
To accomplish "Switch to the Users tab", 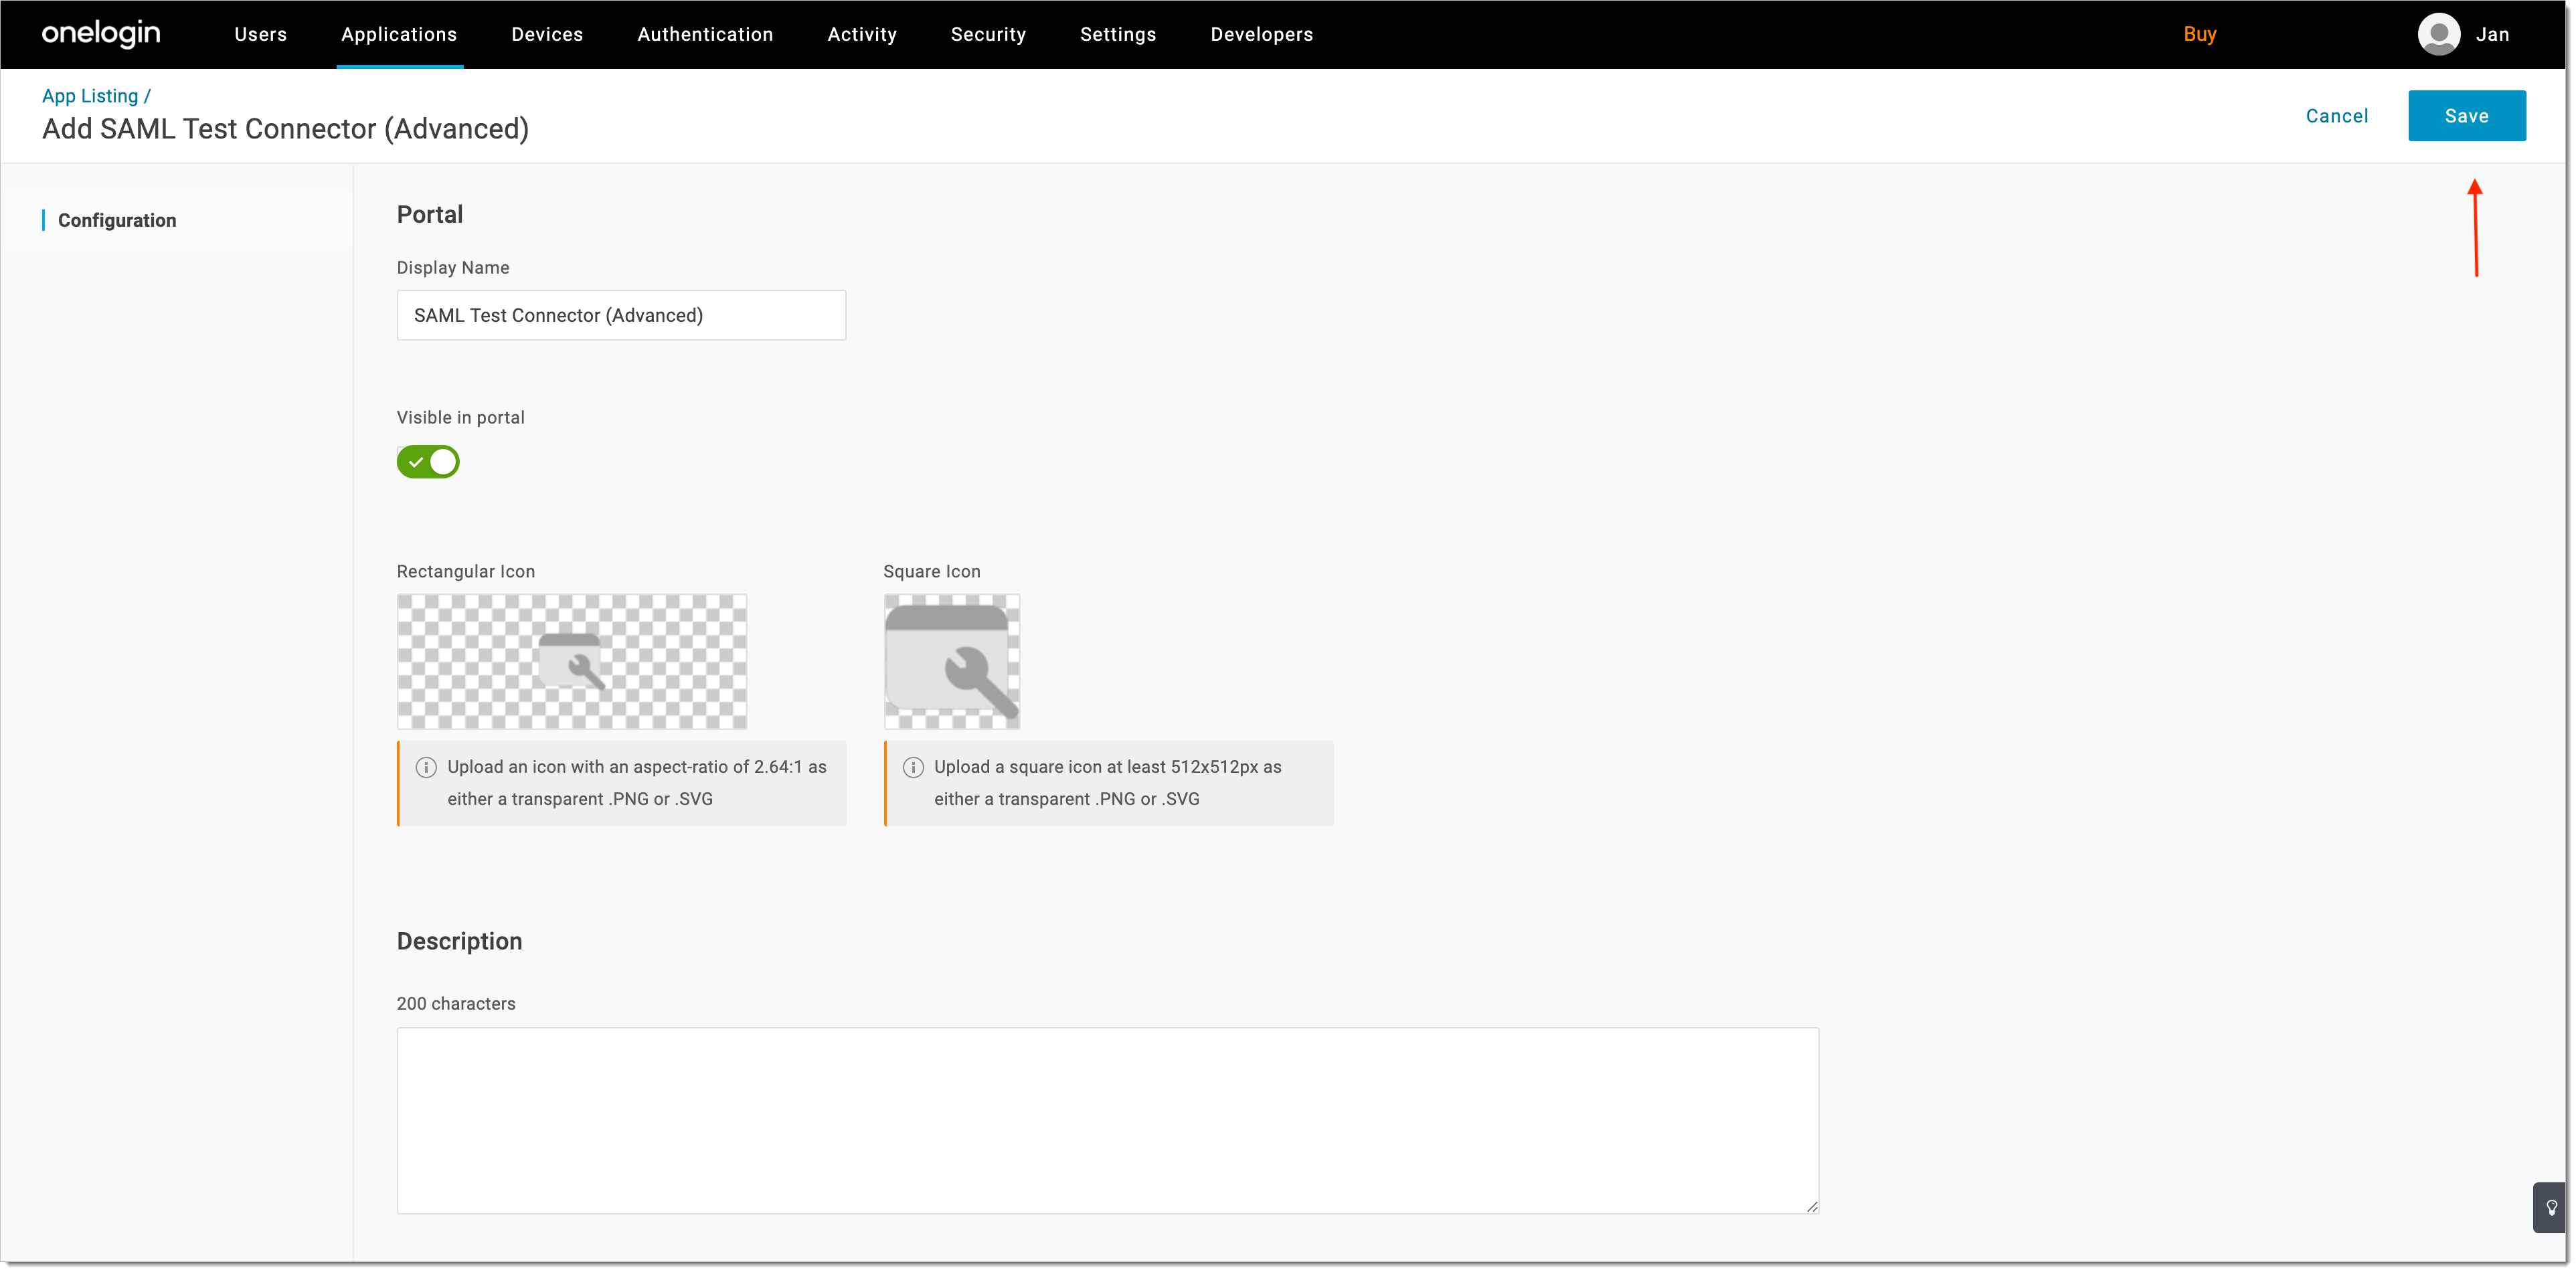I will (260, 33).
